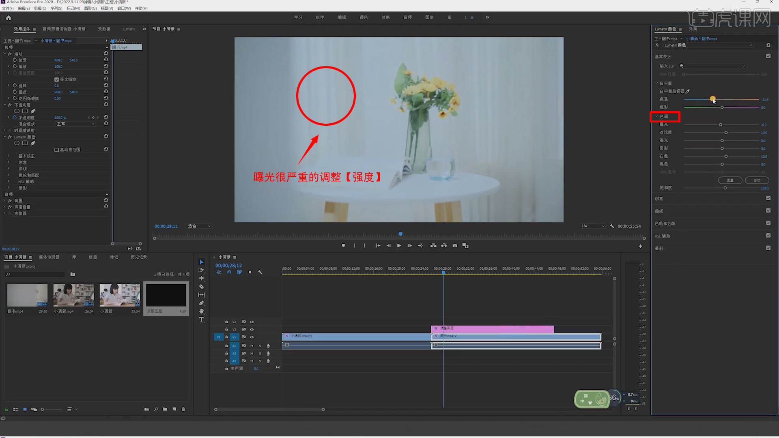779x438 pixels.
Task: Click the 自动 button in tone section
Action: pos(757,180)
